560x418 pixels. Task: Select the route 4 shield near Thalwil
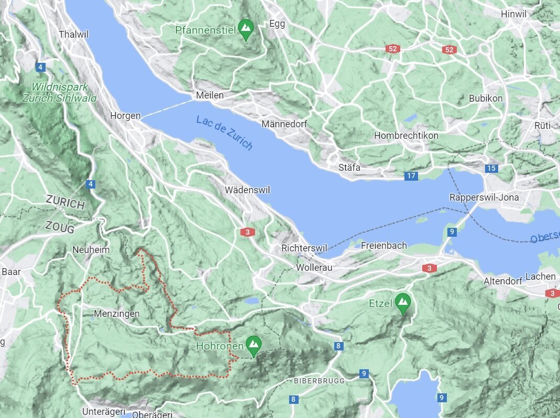40,67
